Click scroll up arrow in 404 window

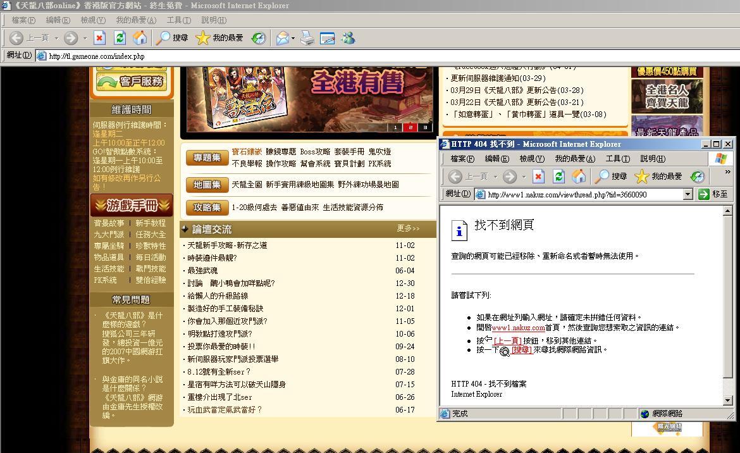tap(728, 211)
